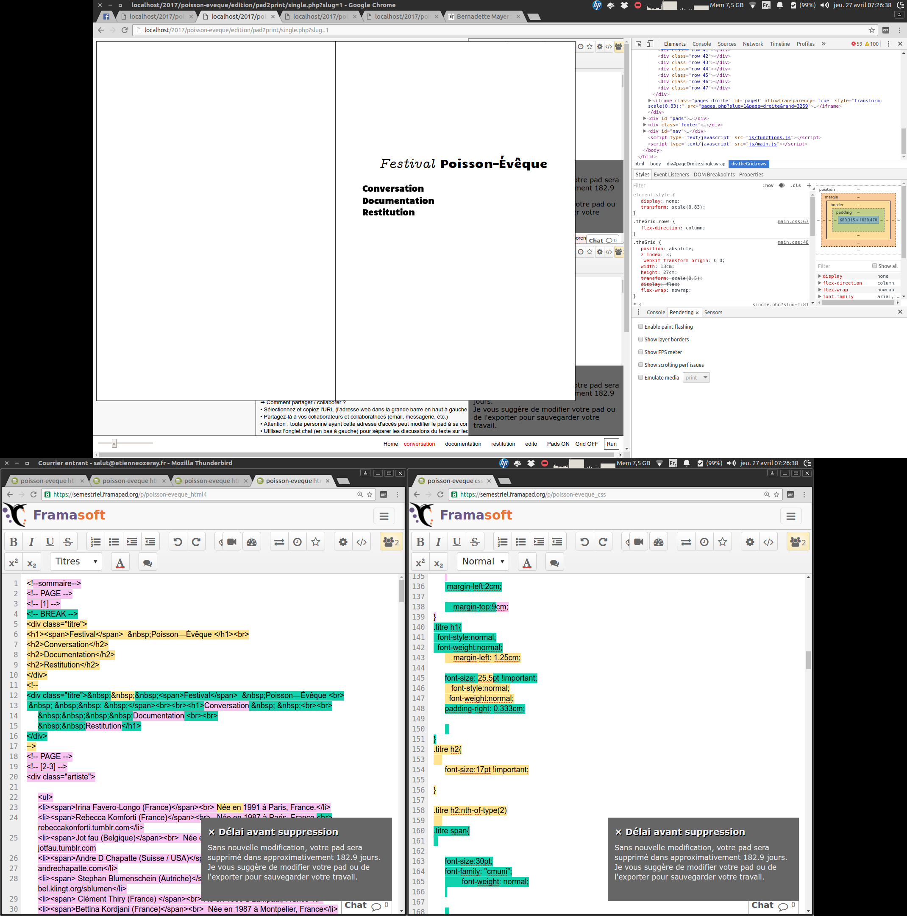The width and height of the screenshot is (907, 916).
Task: Check Emulate media option
Action: (641, 378)
